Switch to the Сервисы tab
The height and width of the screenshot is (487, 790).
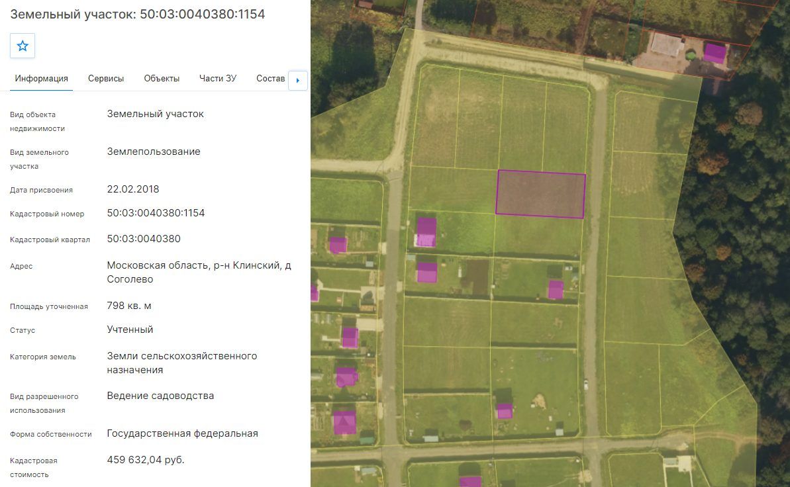[106, 79]
